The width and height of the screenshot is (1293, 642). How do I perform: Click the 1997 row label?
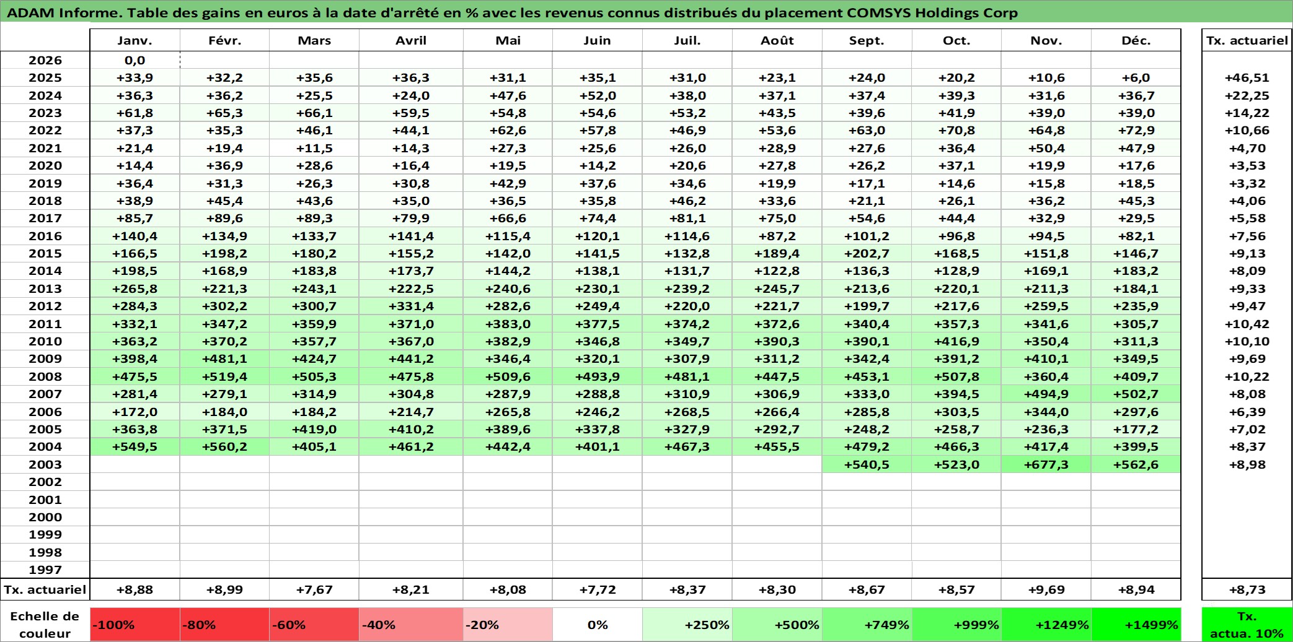tap(45, 570)
